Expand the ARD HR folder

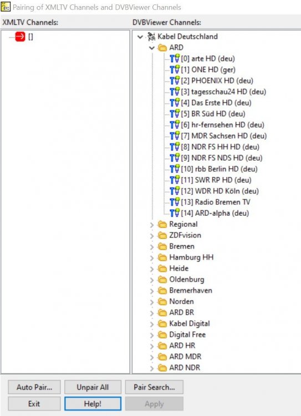(x=152, y=347)
